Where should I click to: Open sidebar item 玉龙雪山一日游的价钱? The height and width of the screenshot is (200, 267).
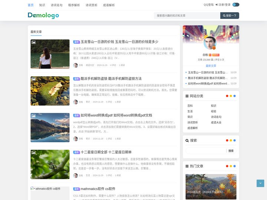click(208, 73)
